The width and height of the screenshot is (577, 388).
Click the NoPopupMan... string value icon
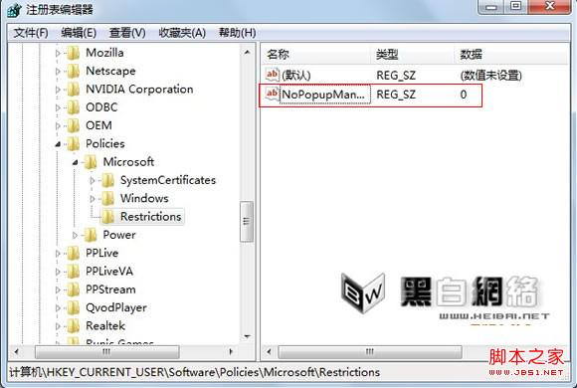point(273,95)
